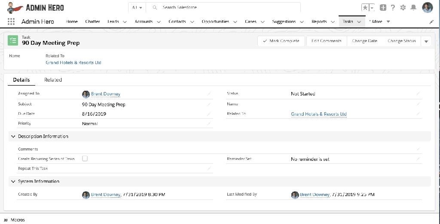Click the user profile avatar
Viewport: 440px width, 224px height.
click(427, 7)
